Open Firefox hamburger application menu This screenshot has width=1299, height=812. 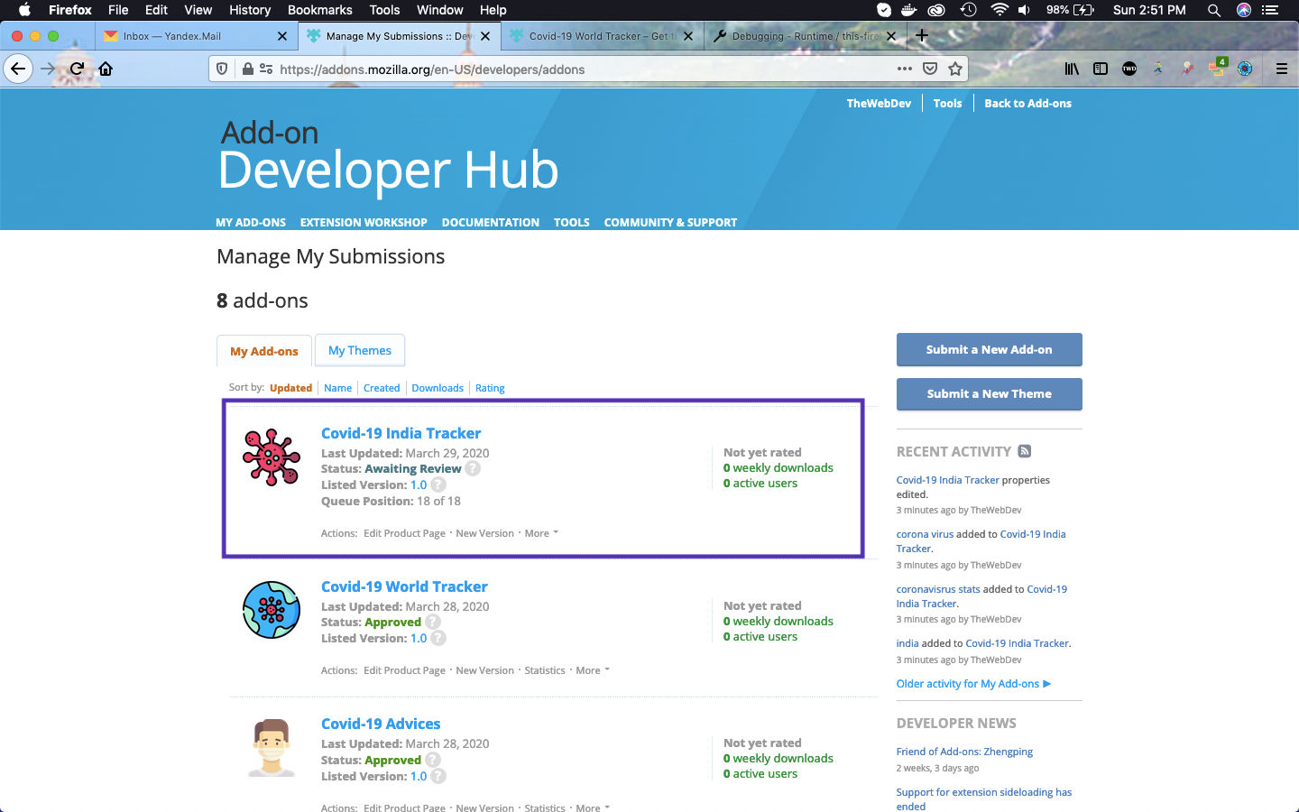pos(1281,69)
